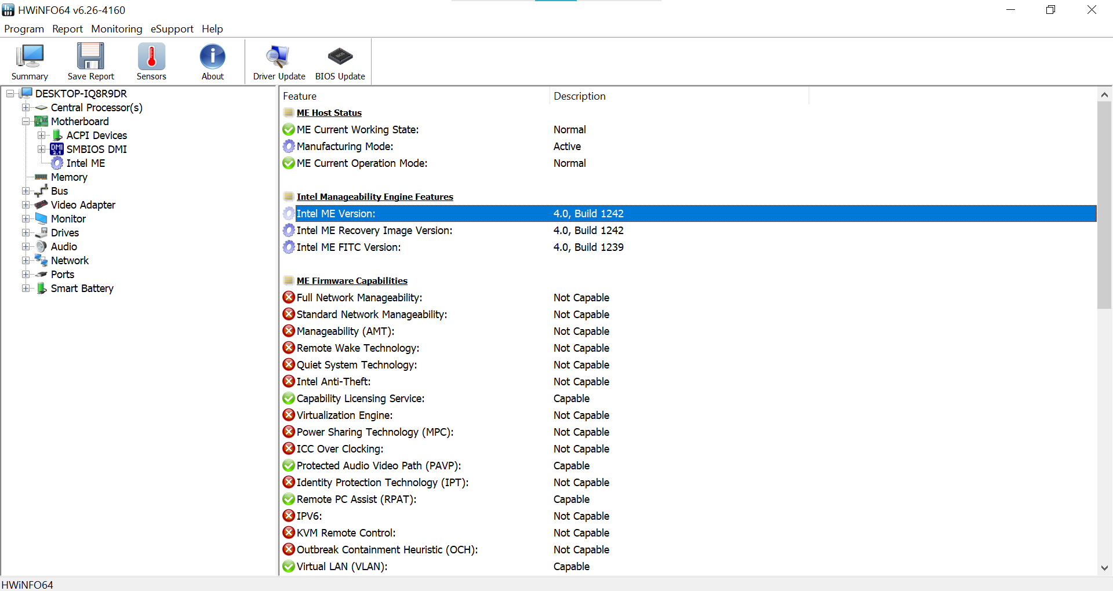Select the Virtual LAN (VLAN) row
The image size is (1113, 591).
click(x=689, y=567)
